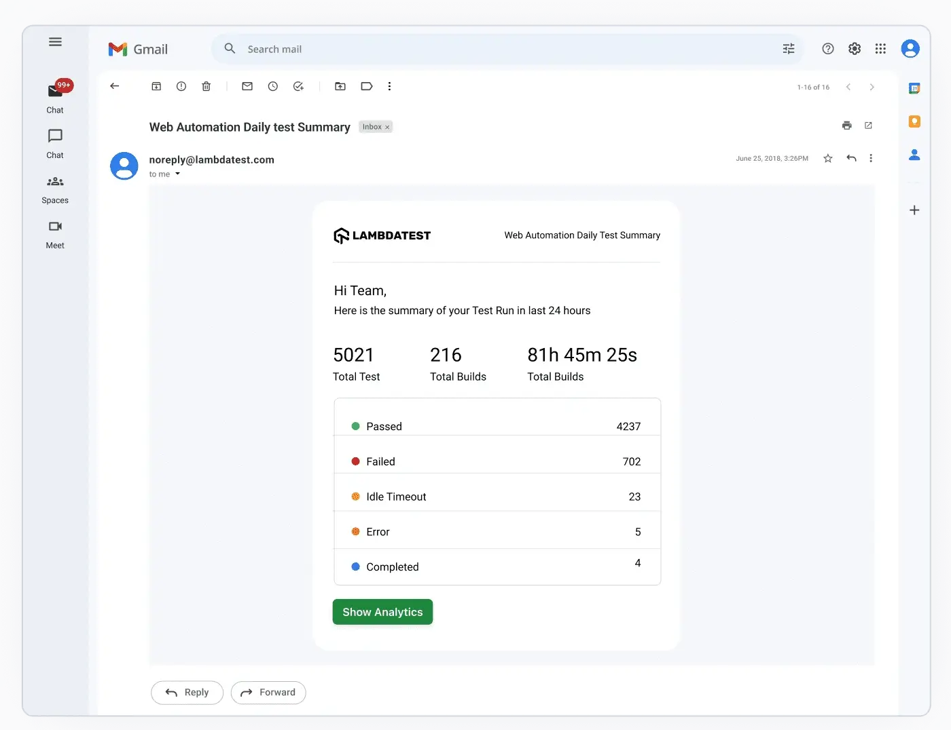This screenshot has height=730, width=951.
Task: Click the Show Analytics button
Action: (382, 612)
